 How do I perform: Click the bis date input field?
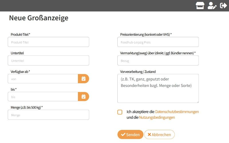tap(43, 97)
